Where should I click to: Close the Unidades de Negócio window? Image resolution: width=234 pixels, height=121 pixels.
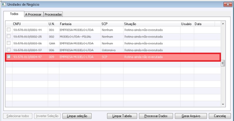(228, 4)
